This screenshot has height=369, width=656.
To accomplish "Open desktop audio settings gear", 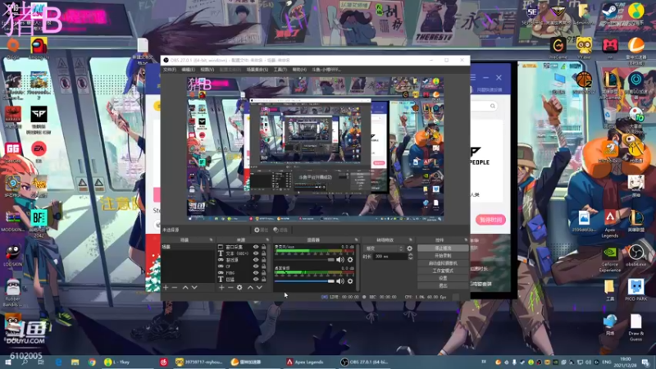I will (350, 281).
